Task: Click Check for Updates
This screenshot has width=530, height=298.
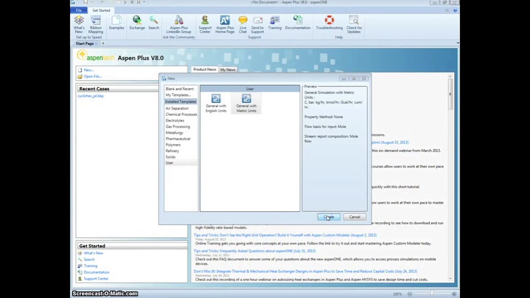Action: tap(354, 24)
